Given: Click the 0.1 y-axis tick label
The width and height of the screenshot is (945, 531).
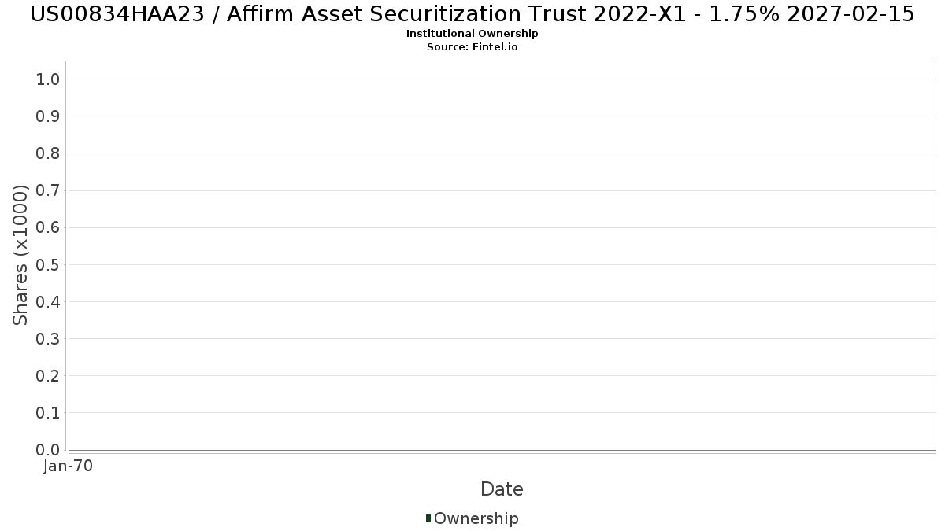Looking at the screenshot, I should [49, 413].
